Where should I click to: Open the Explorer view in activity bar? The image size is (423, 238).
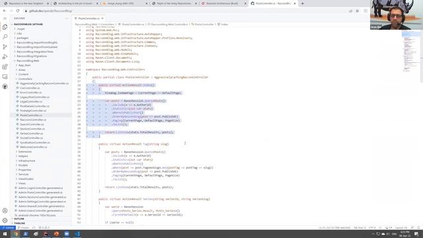pyautogui.click(x=5, y=27)
